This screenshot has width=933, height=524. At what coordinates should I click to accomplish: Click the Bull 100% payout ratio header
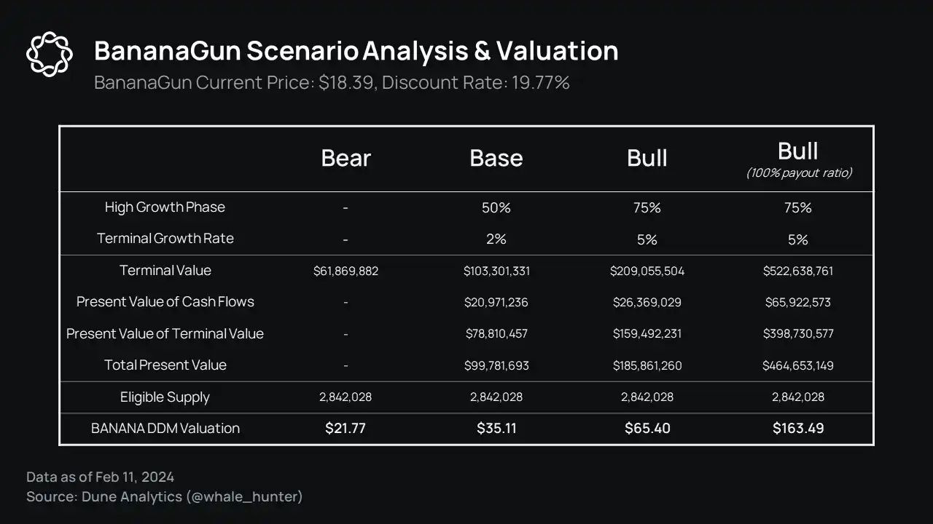[798, 159]
